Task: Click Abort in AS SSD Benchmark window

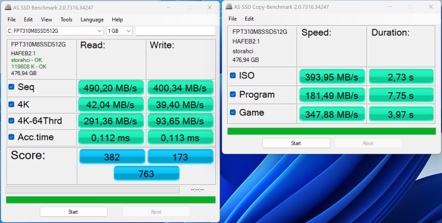Action: point(156,212)
